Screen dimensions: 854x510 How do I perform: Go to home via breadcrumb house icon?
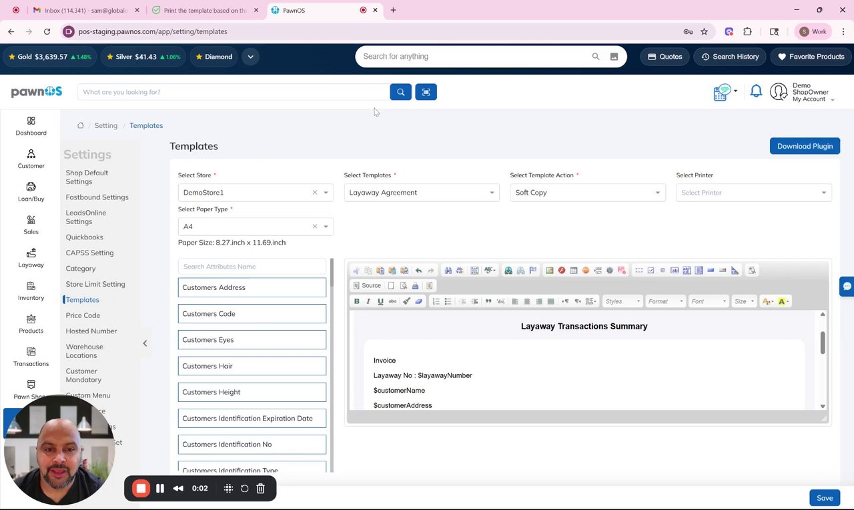click(80, 125)
